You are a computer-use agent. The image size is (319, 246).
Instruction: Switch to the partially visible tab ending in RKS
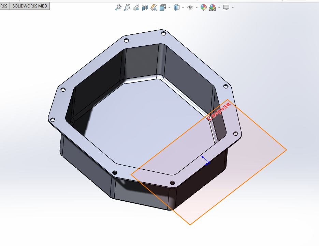click(4, 6)
